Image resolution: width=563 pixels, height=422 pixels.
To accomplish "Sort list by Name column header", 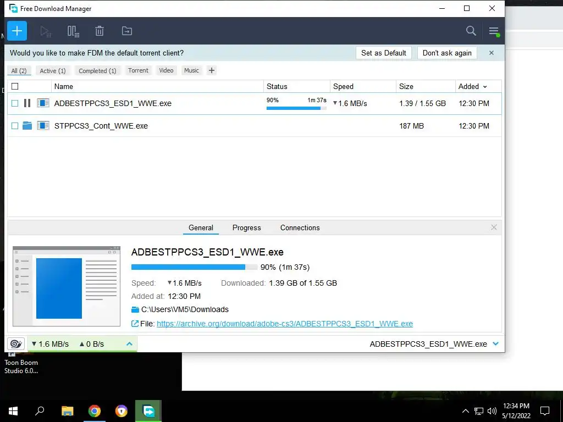I will 158,86.
